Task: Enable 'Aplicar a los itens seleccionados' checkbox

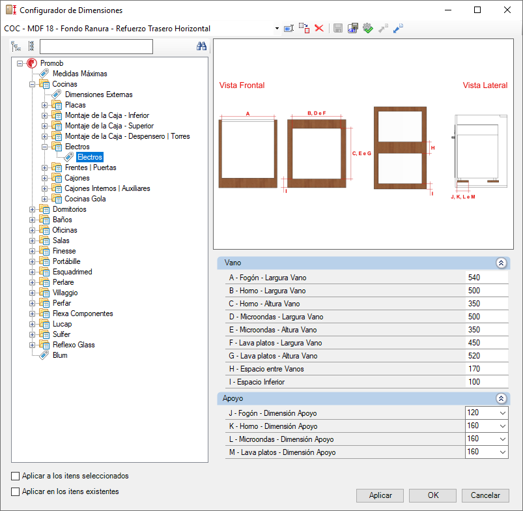Action: [x=16, y=476]
